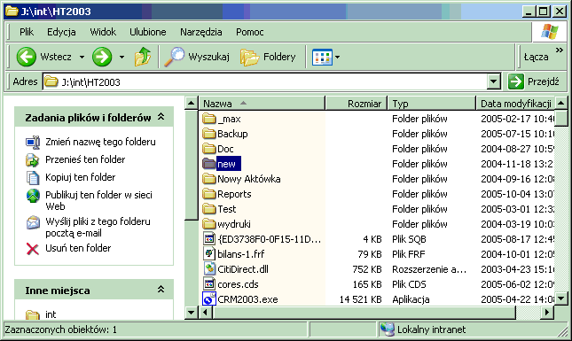Click file list vertical scrollbar down arrow

[560, 298]
